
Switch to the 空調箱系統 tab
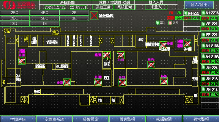point(54,119)
